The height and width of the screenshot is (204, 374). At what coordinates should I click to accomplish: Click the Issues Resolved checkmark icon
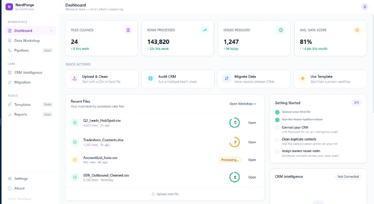point(281,30)
